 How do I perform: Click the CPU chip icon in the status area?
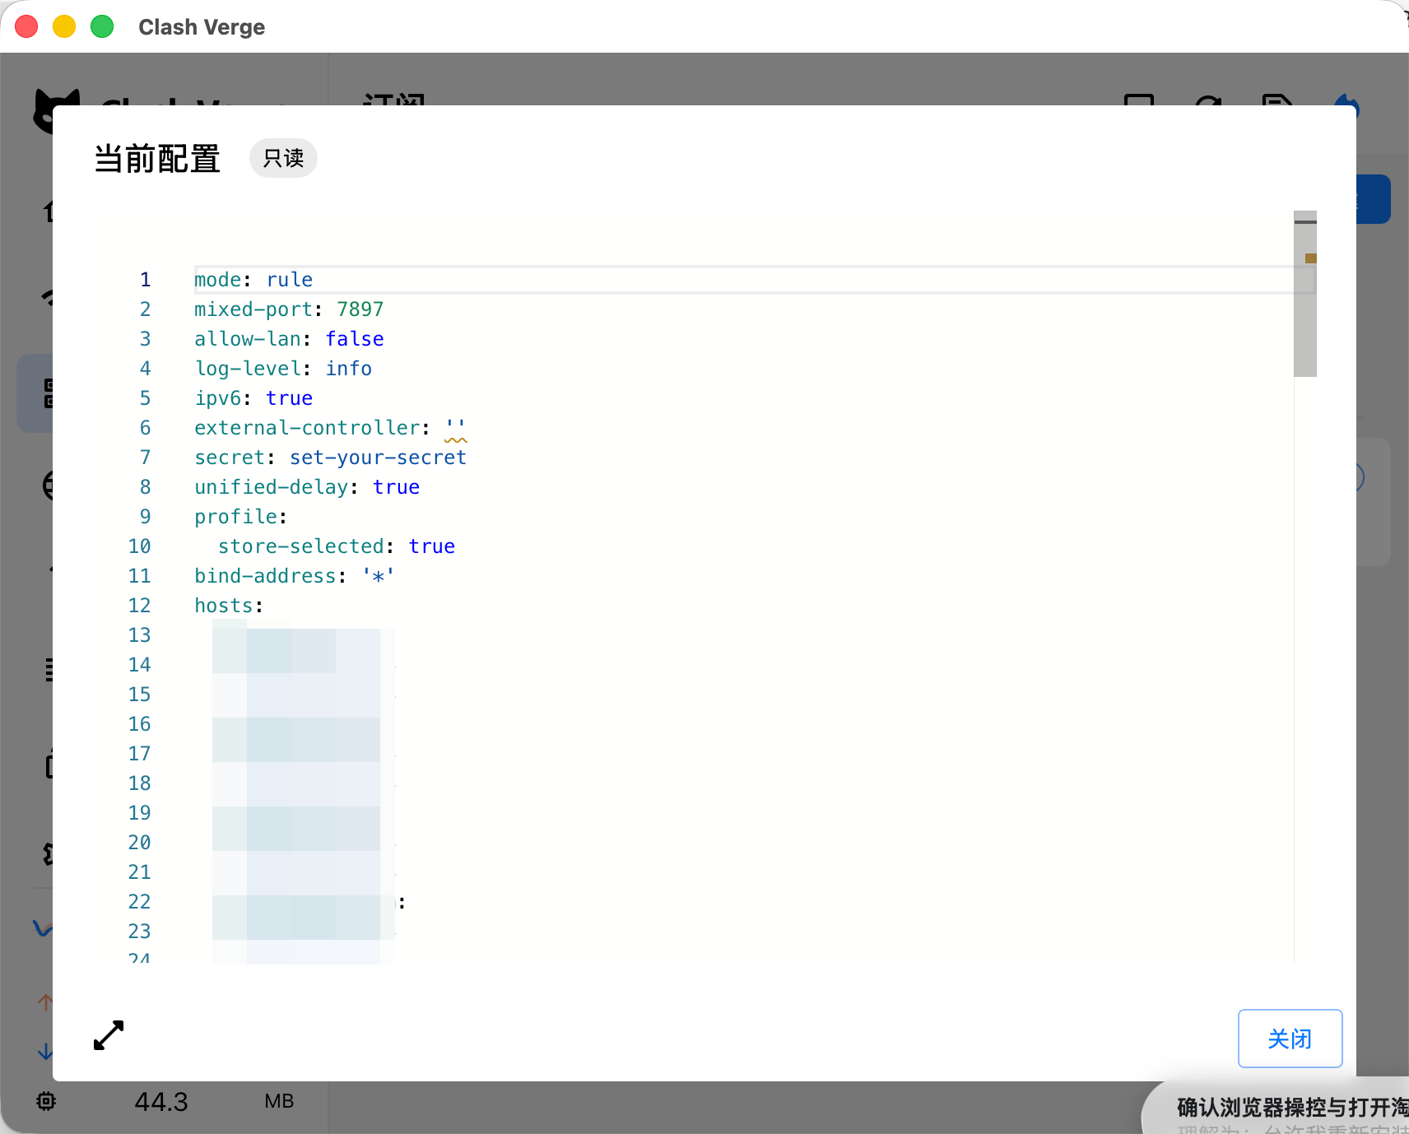[46, 1101]
